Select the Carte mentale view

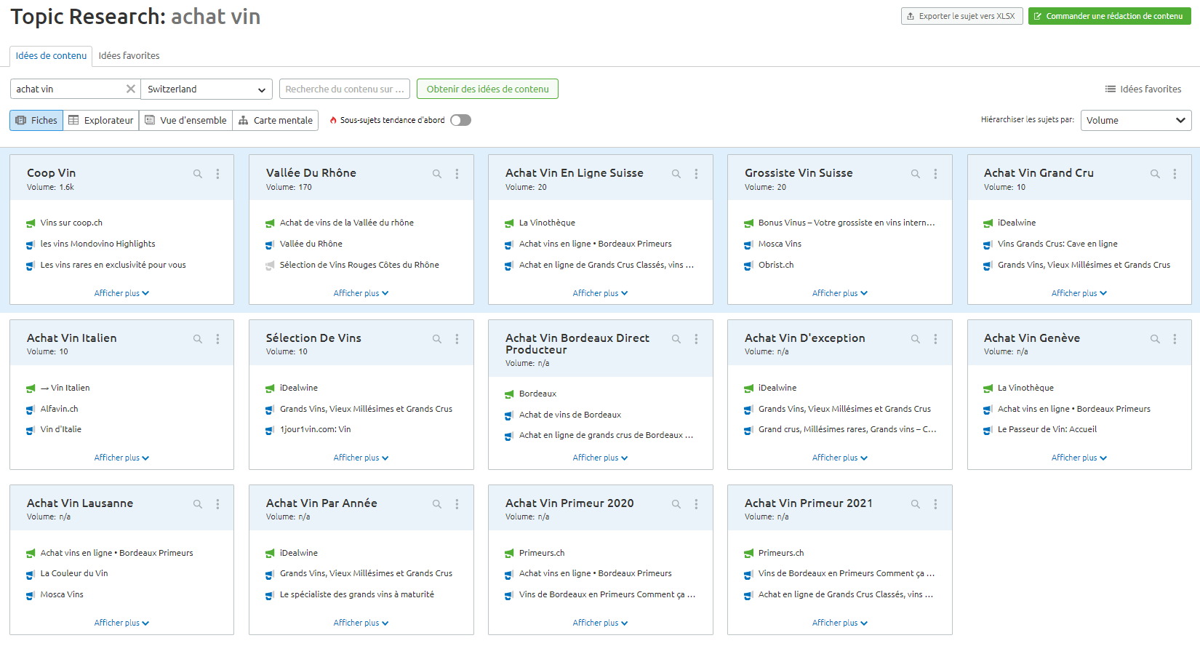[276, 120]
